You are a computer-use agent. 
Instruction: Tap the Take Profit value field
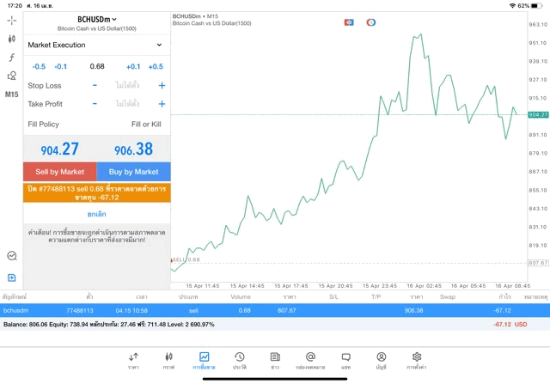pos(127,104)
